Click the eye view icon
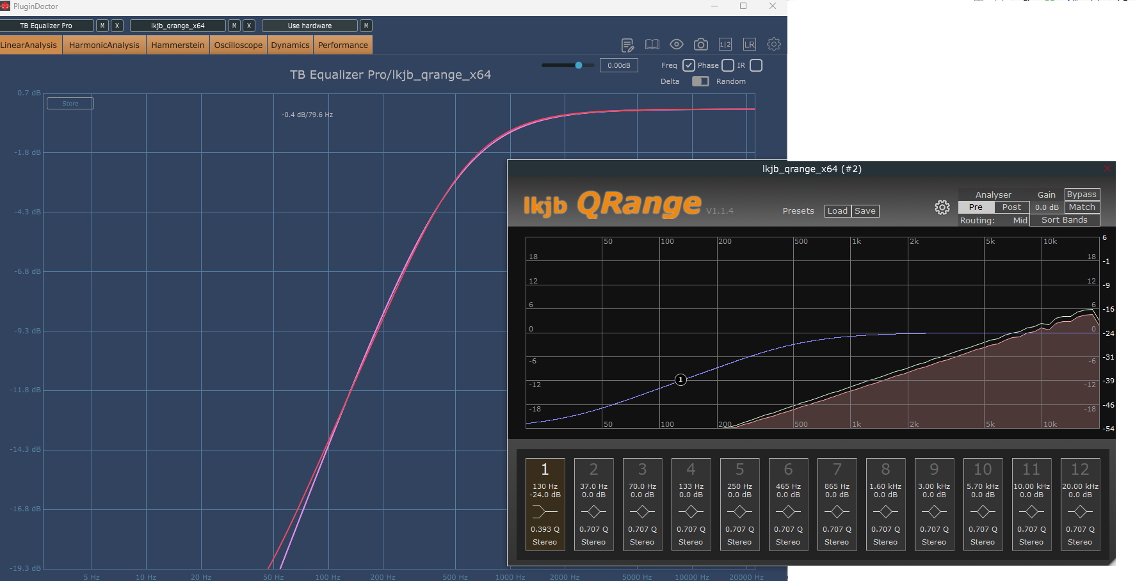 pos(676,44)
